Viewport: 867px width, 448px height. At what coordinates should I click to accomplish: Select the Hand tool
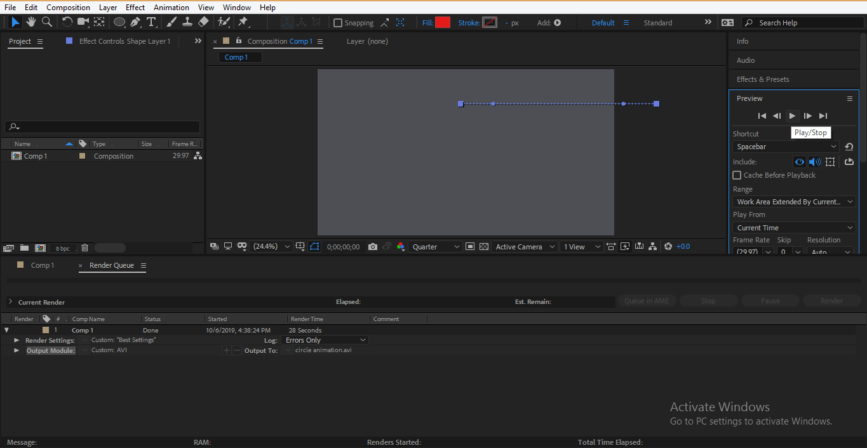pos(30,22)
